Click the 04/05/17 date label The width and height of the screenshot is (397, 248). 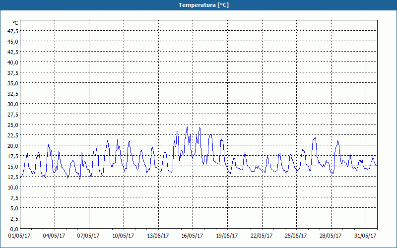[54, 236]
